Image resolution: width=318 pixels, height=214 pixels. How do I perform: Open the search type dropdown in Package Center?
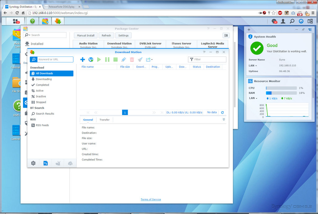coord(27,35)
